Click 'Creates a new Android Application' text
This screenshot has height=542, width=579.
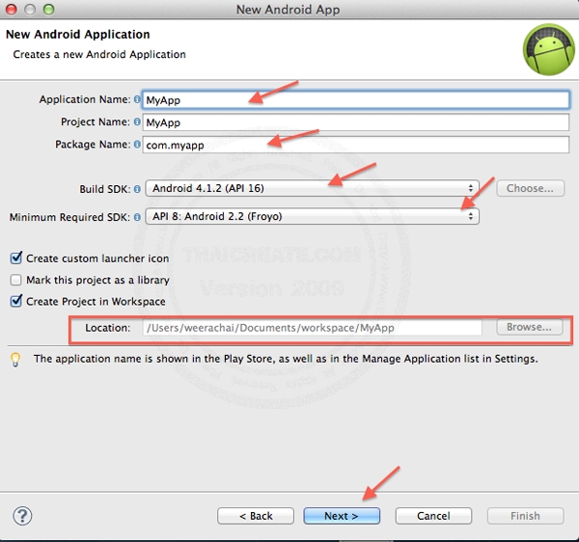99,54
